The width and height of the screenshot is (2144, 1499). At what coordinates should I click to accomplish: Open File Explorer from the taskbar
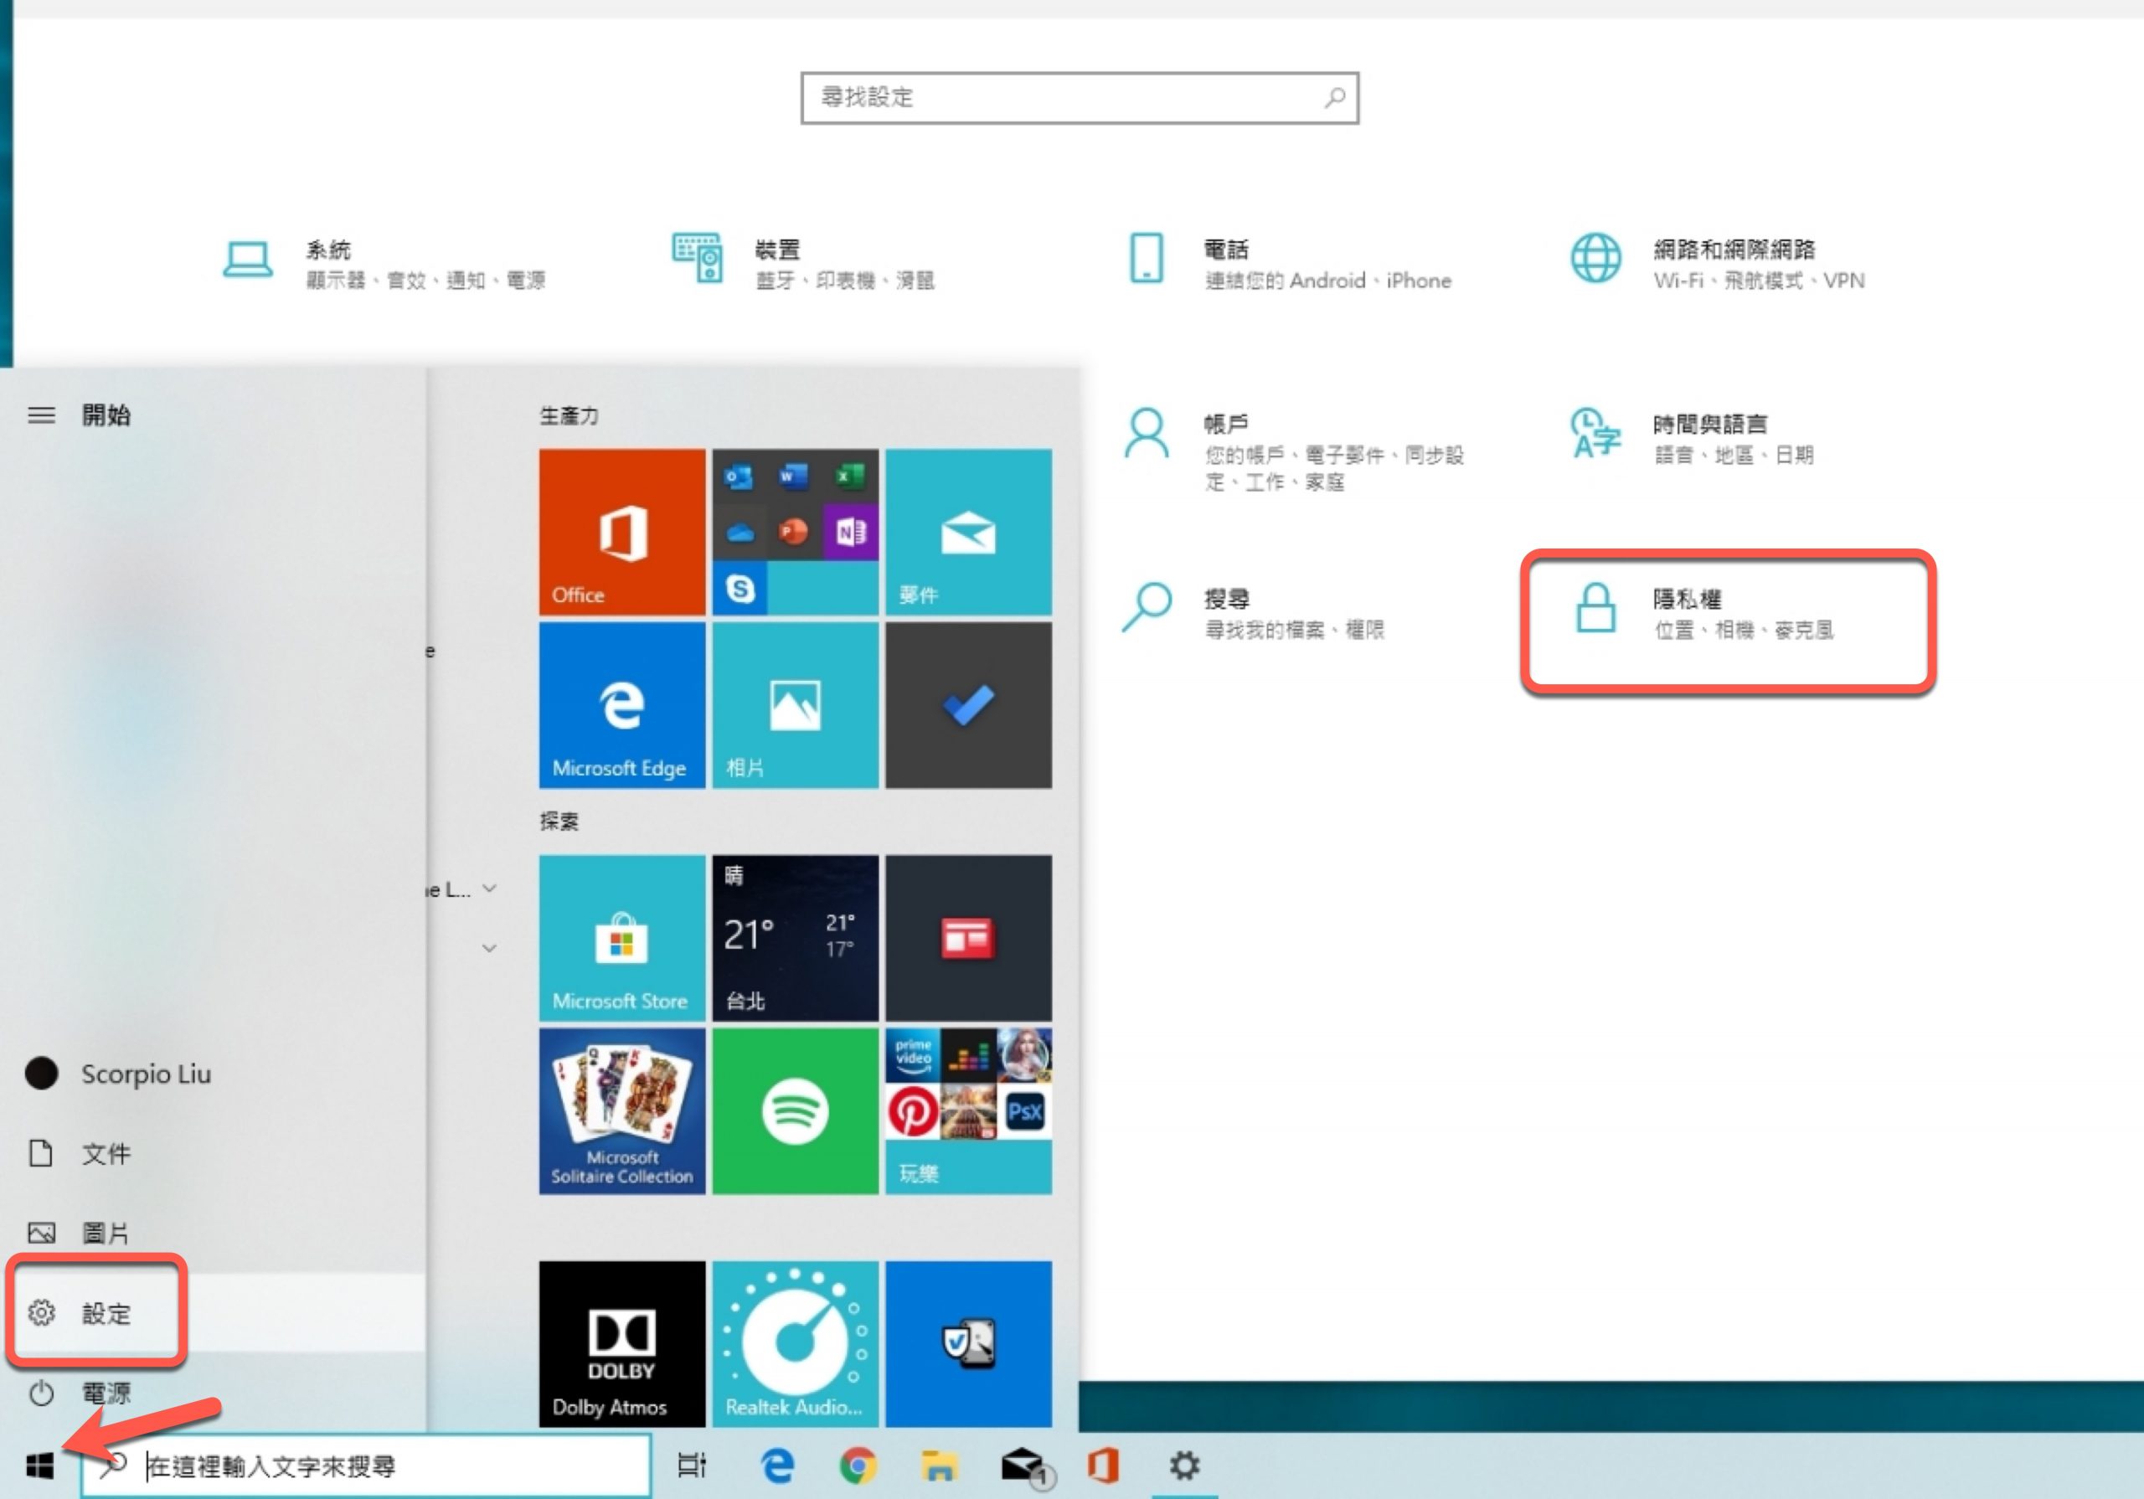[x=939, y=1466]
